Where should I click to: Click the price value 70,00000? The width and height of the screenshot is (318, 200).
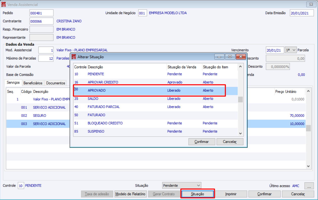click(x=297, y=116)
